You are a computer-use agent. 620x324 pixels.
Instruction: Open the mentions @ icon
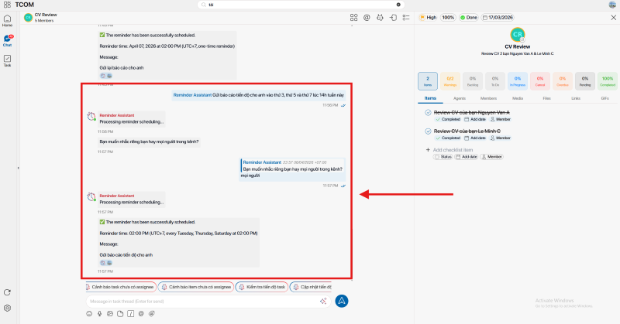[367, 17]
